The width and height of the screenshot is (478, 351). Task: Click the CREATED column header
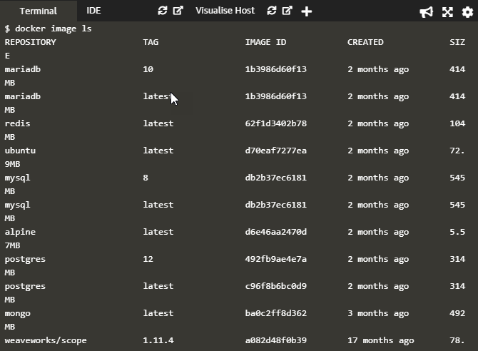(365, 42)
